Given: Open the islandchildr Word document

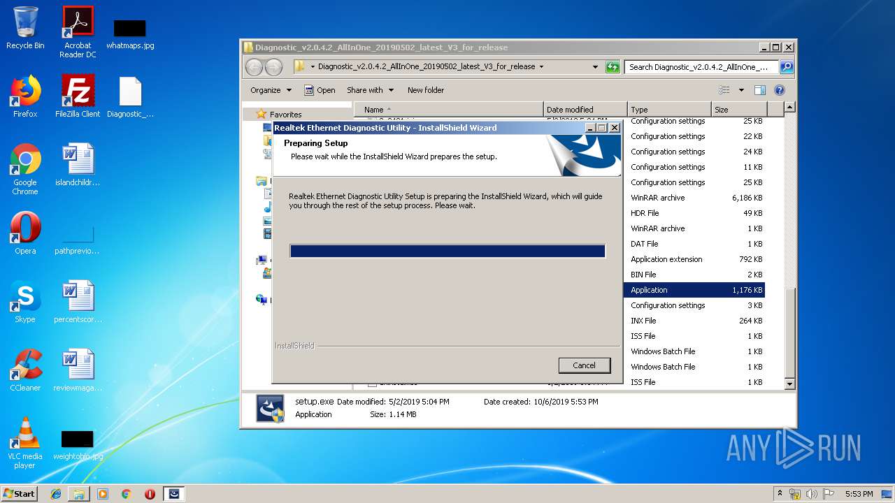Looking at the screenshot, I should click(78, 165).
